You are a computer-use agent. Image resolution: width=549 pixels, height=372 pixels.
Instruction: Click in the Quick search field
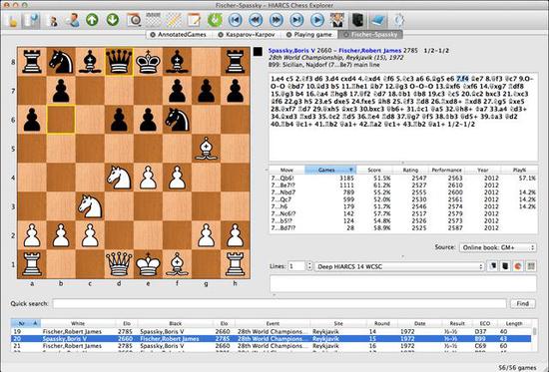[x=279, y=304]
